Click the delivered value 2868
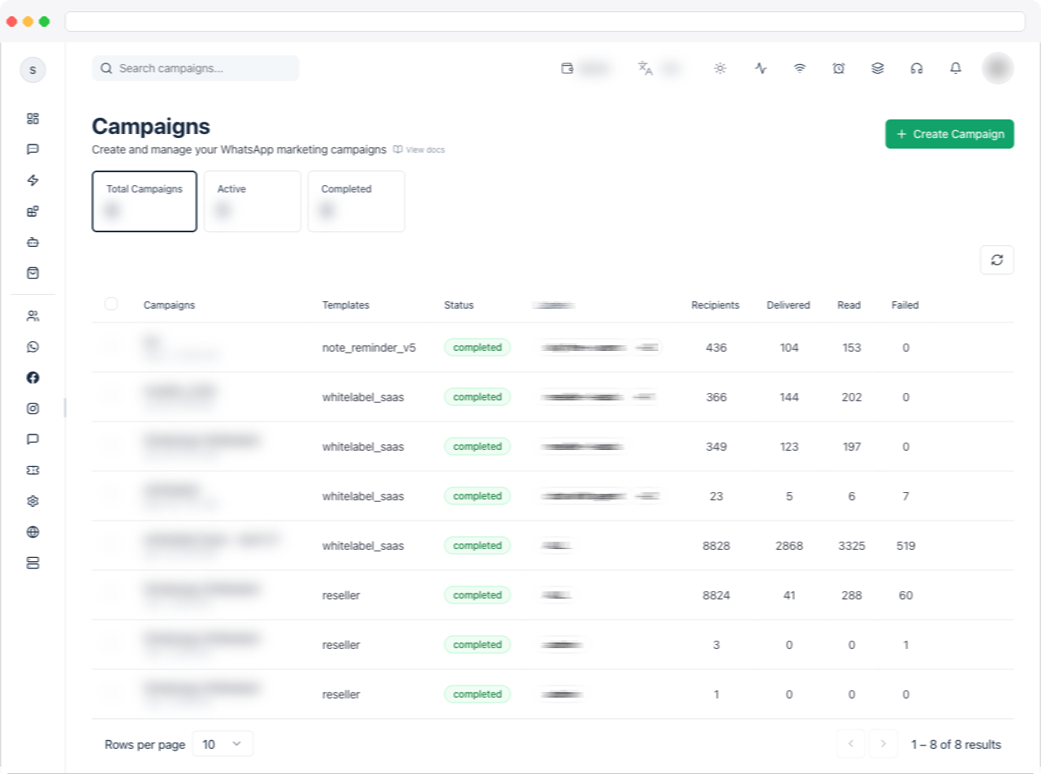Image resolution: width=1041 pixels, height=774 pixels. (789, 546)
